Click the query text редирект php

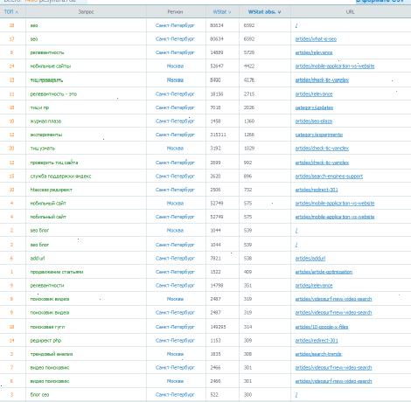point(45,341)
